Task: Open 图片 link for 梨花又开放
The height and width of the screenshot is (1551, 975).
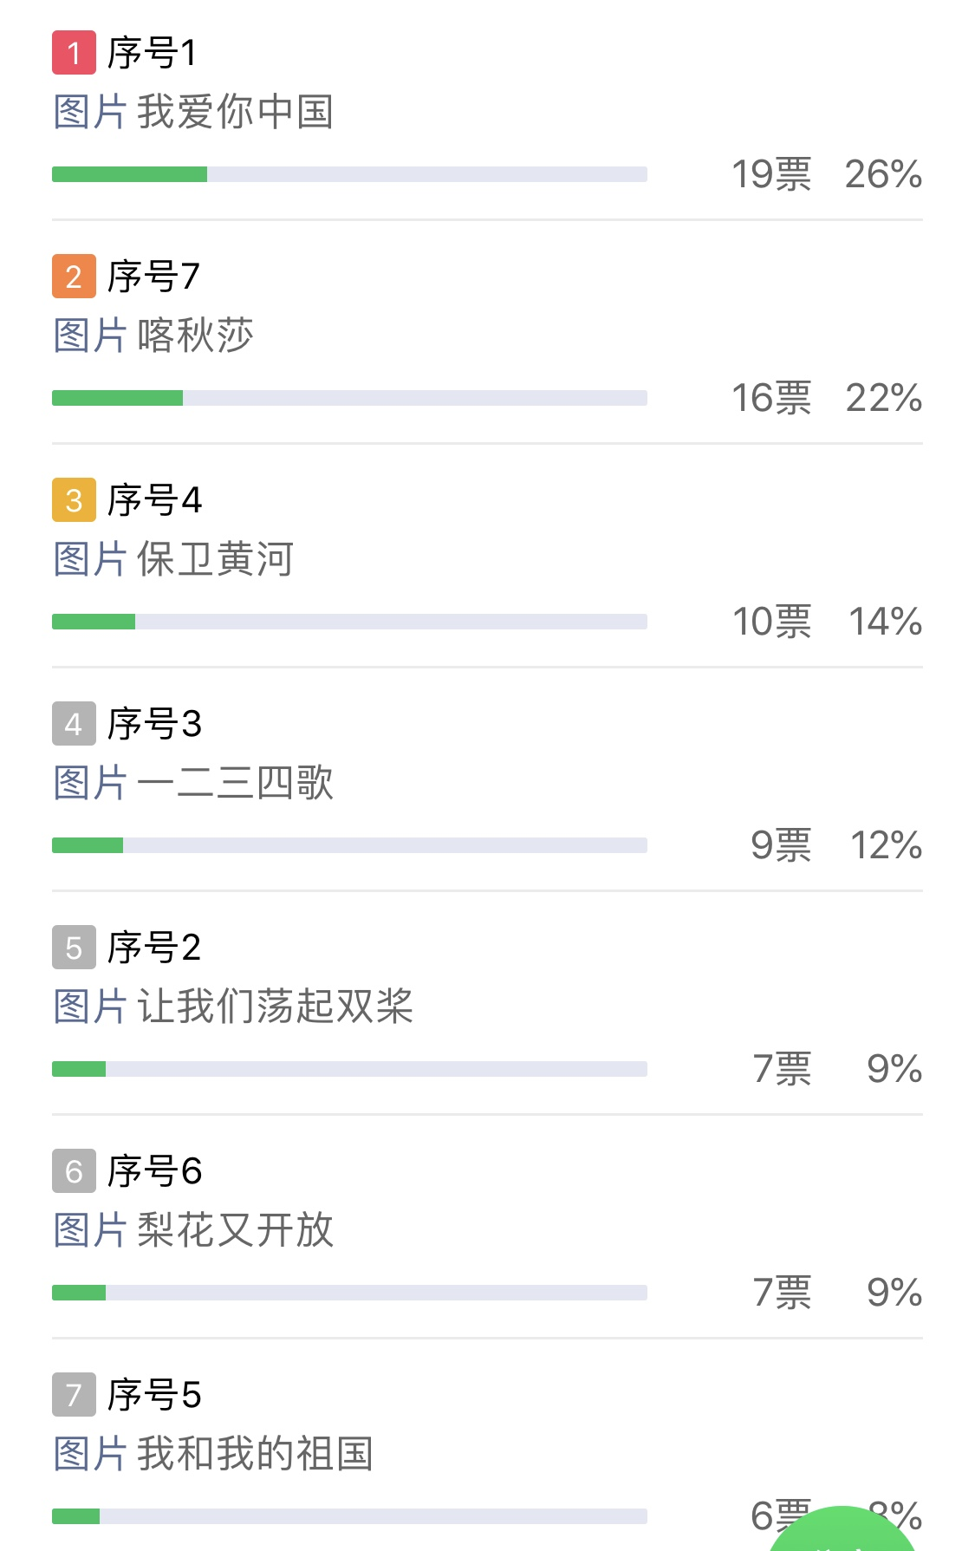Action: pyautogui.click(x=90, y=1230)
